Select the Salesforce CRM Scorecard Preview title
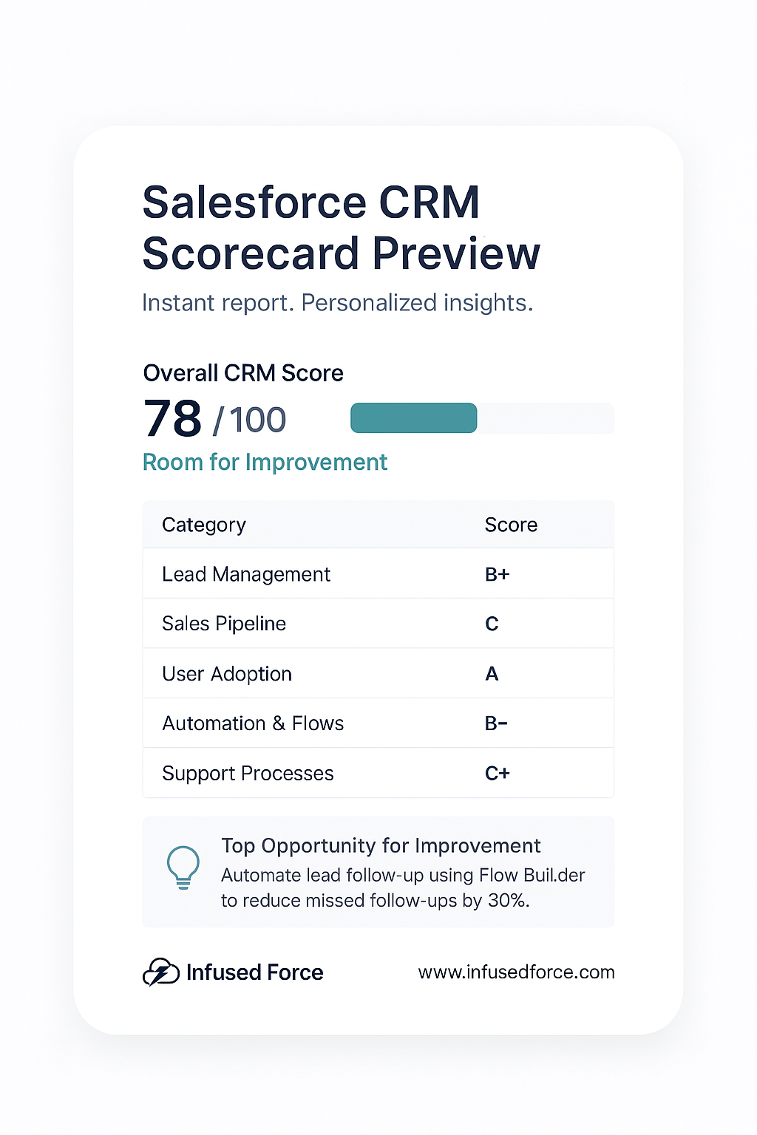Viewport: 757px width, 1135px height. 340,227
